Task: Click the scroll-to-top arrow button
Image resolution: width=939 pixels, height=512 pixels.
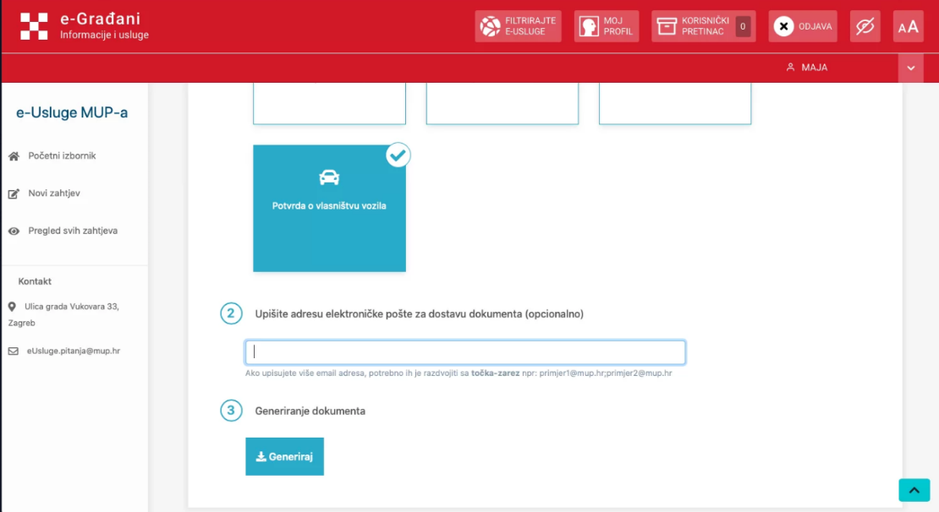Action: tap(914, 490)
